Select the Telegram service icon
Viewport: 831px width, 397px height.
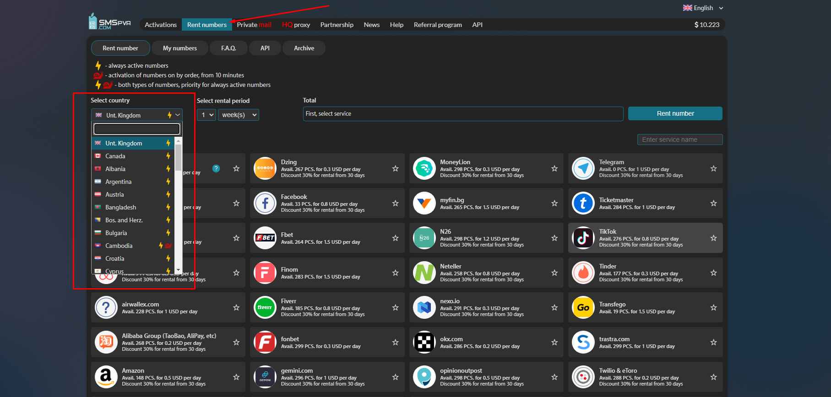(583, 168)
